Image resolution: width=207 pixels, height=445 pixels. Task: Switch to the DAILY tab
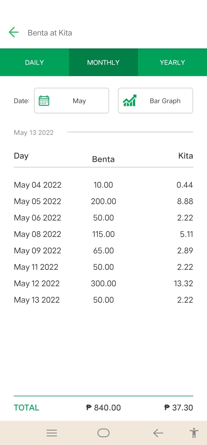pyautogui.click(x=34, y=62)
